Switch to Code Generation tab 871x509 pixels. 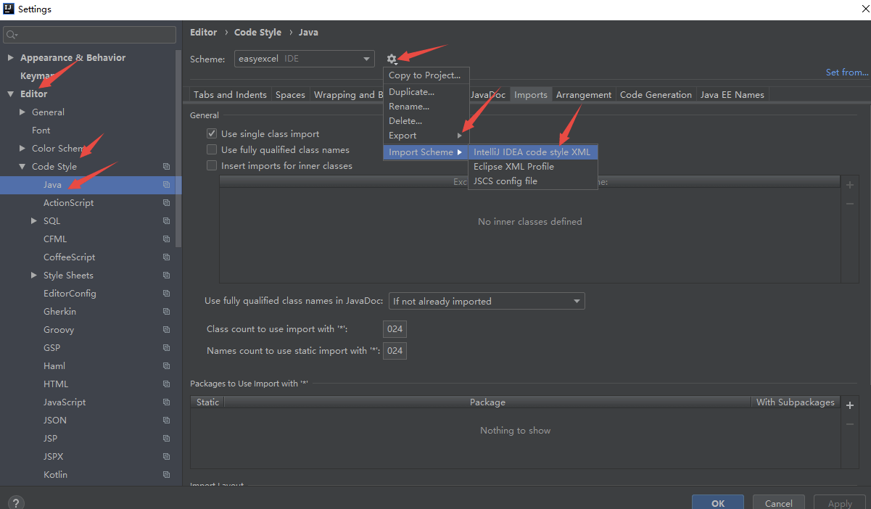(x=656, y=95)
